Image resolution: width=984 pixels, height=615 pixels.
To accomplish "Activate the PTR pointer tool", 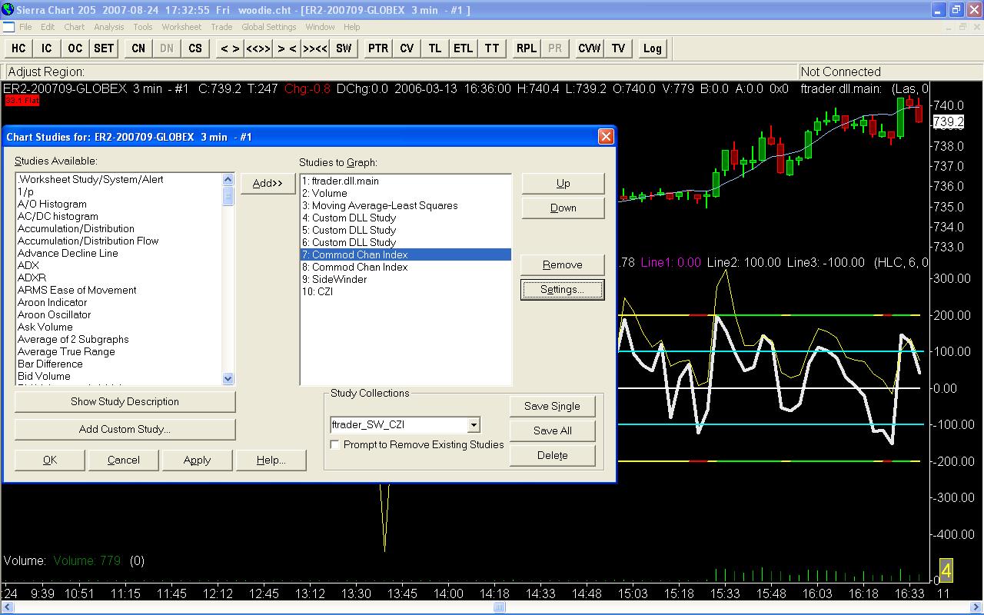I will (377, 48).
